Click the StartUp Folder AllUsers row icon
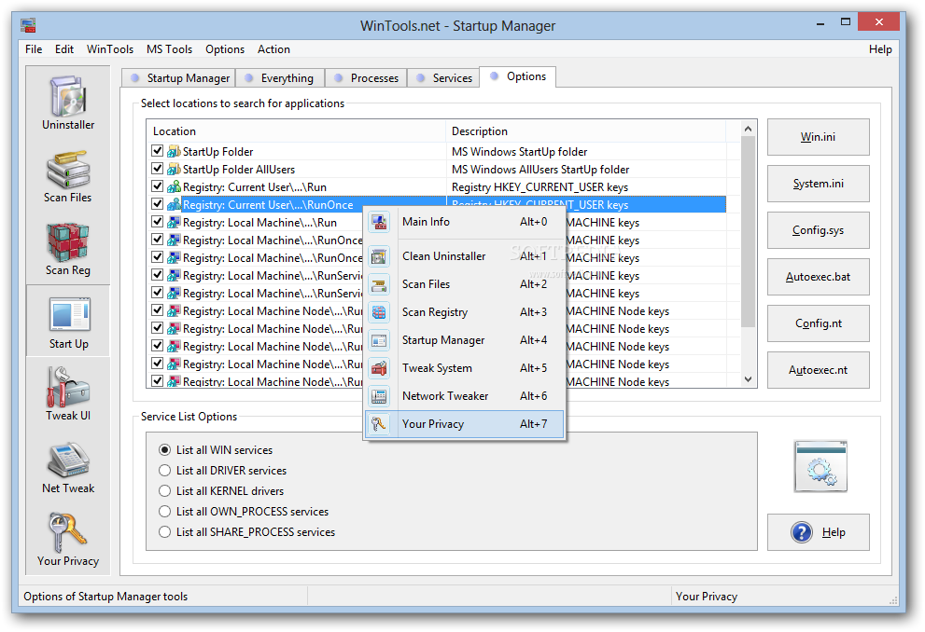925x632 pixels. point(174,169)
